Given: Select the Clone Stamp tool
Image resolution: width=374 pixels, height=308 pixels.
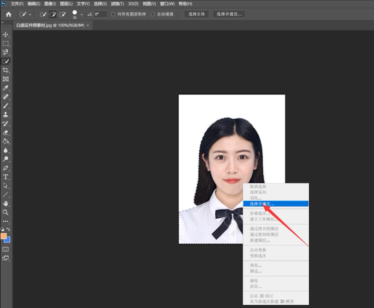Looking at the screenshot, I should coord(6,114).
